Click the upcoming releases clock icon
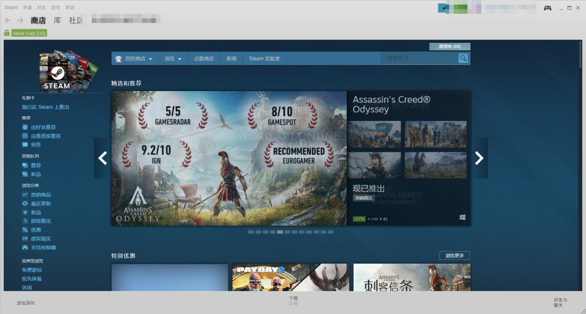586x314 pixels. point(25,221)
